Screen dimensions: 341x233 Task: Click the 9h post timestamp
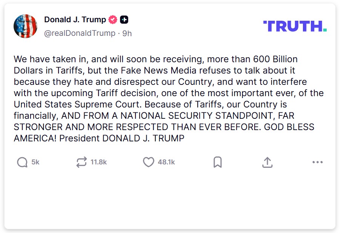tap(127, 33)
